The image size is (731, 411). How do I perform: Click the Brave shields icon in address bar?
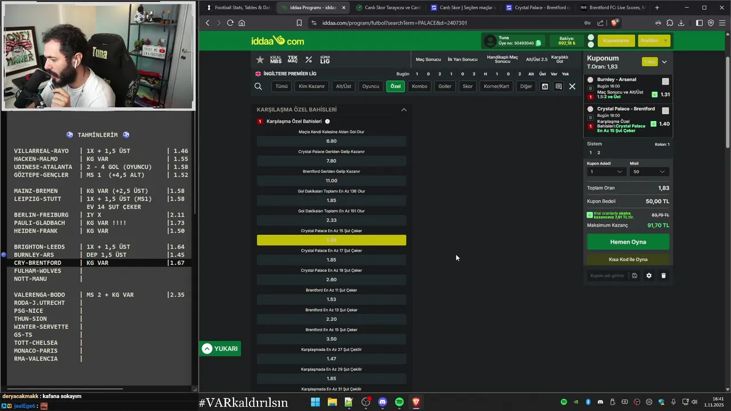coord(614,23)
